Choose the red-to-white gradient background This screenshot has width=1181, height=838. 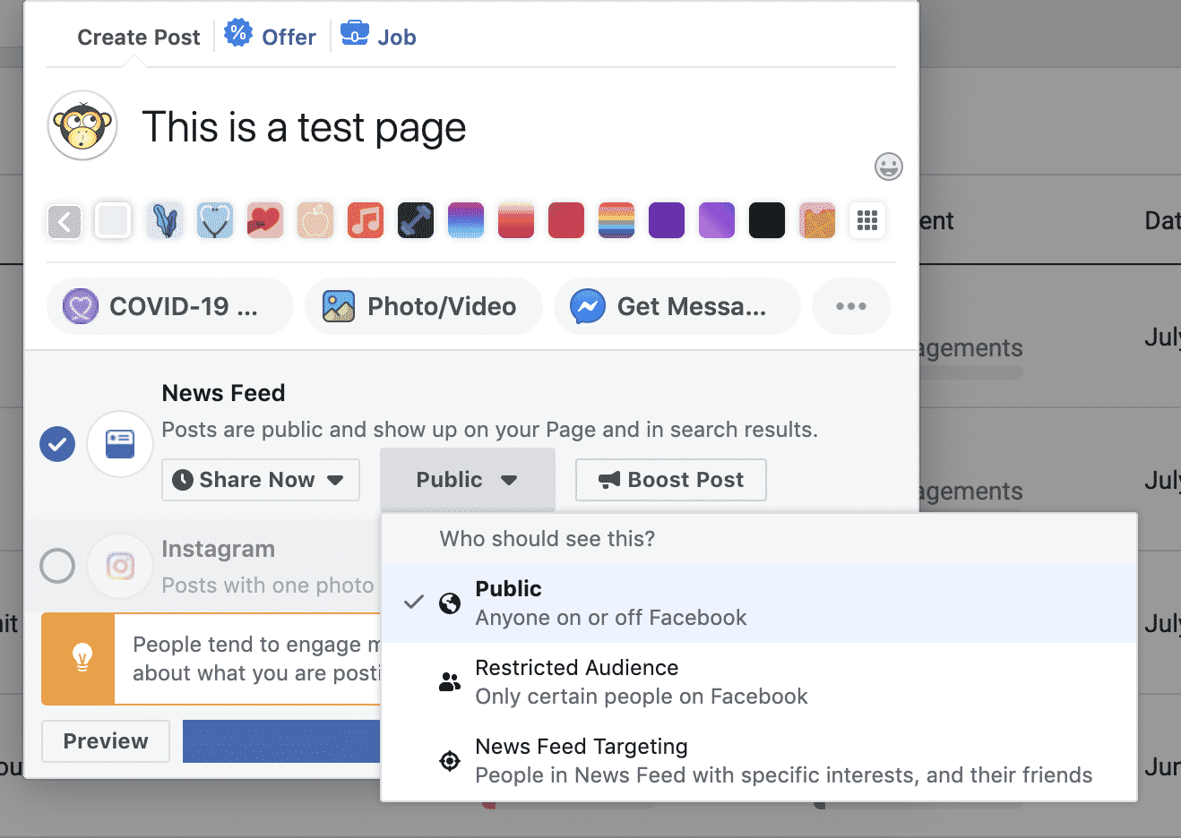pyautogui.click(x=516, y=220)
